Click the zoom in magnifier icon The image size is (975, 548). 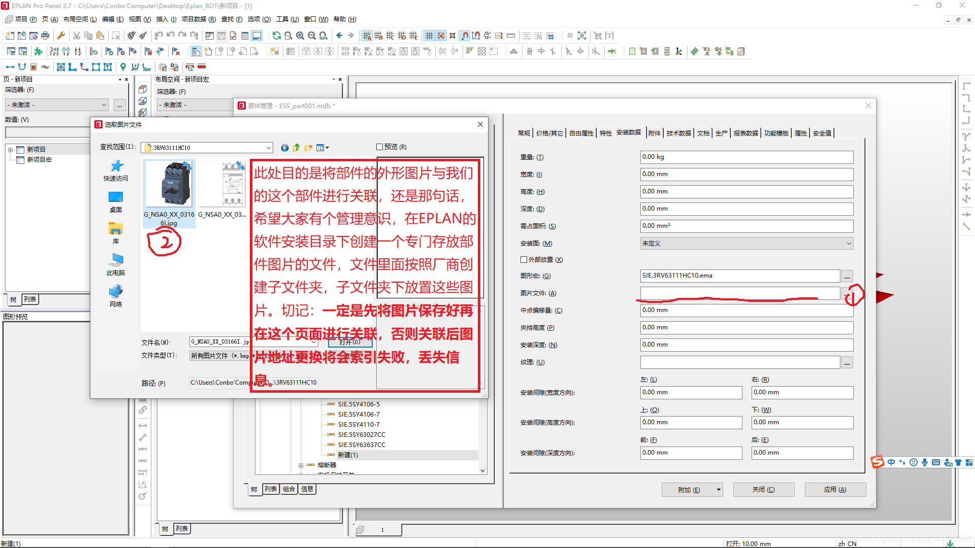[x=300, y=36]
